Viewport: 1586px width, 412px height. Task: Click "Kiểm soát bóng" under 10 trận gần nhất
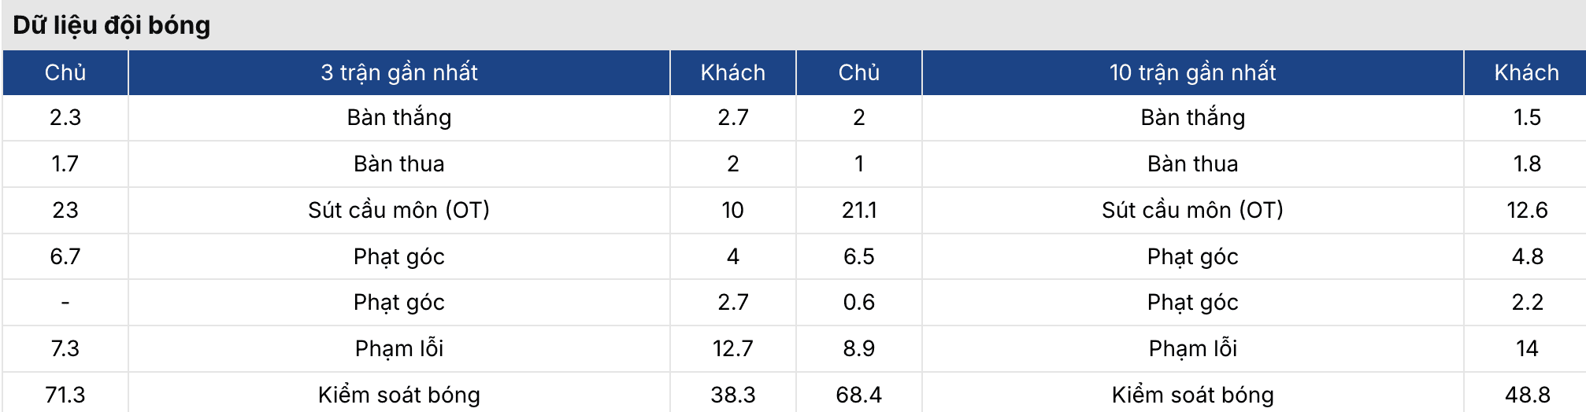[1192, 395]
